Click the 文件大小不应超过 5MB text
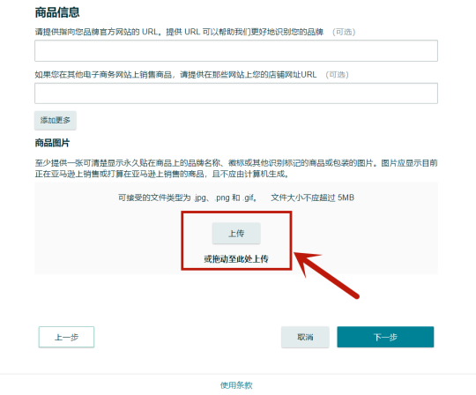 click(x=312, y=197)
